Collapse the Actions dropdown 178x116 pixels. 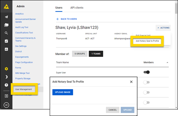pyautogui.click(x=163, y=28)
